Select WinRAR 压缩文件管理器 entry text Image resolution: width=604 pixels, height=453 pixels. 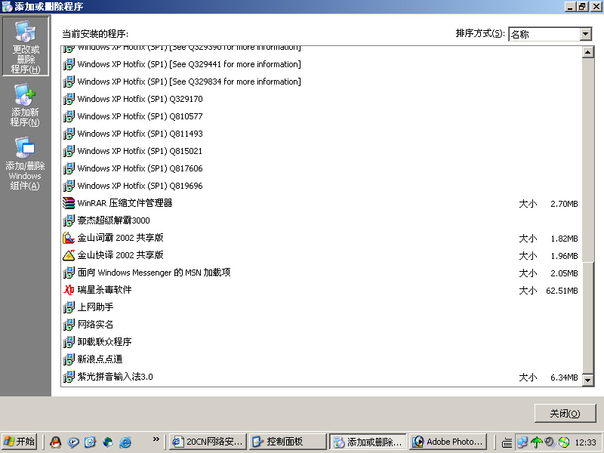pyautogui.click(x=125, y=203)
